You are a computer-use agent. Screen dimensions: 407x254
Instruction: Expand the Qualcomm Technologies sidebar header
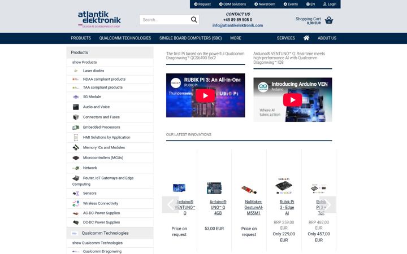[x=110, y=233]
